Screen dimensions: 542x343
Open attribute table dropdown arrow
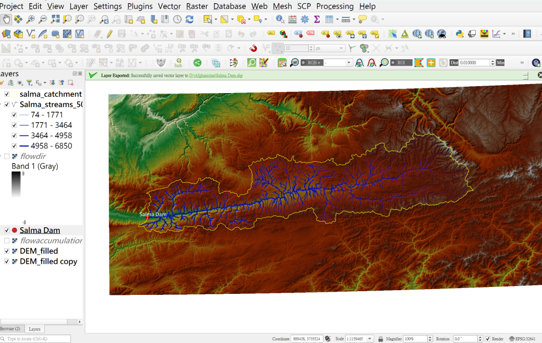point(337,20)
